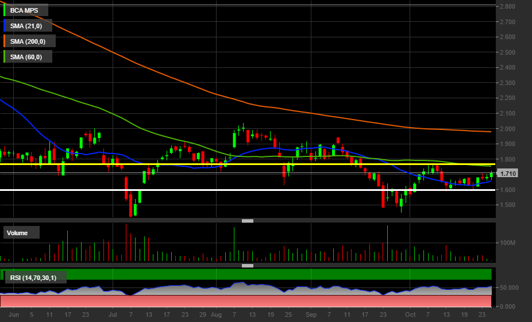Click the Sep label on time axis
This screenshot has width=532, height=322.
(x=311, y=315)
